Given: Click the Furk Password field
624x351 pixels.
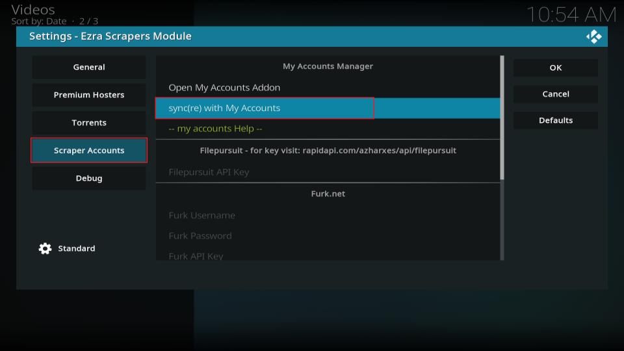Looking at the screenshot, I should pyautogui.click(x=328, y=235).
